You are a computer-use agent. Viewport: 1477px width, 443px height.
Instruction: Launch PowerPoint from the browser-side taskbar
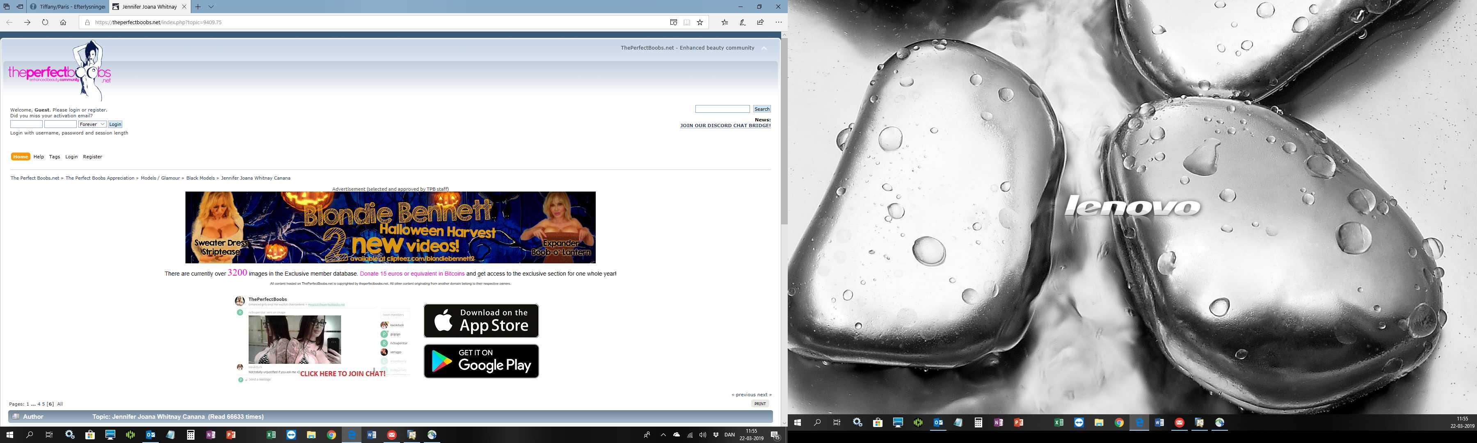(x=231, y=435)
